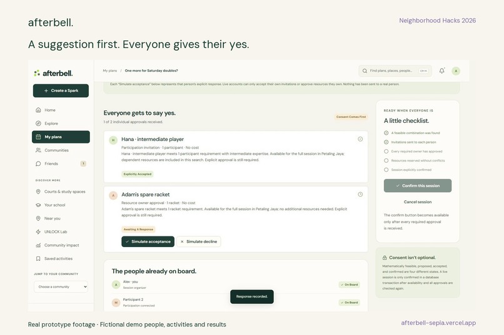
Task: Click Simulate decline button
Action: pos(199,241)
